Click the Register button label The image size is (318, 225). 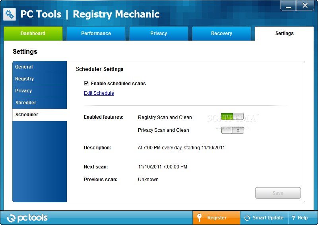coord(217,218)
